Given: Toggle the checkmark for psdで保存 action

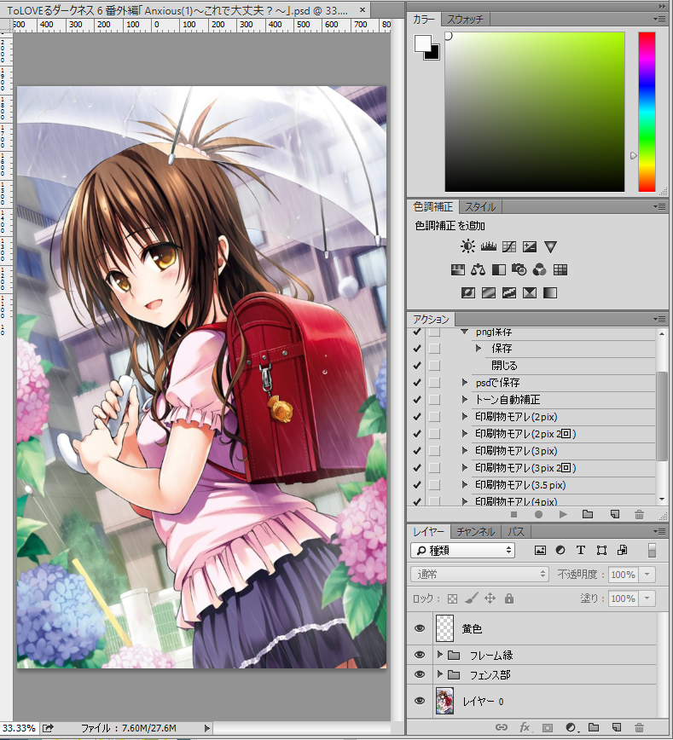Looking at the screenshot, I should tap(417, 383).
